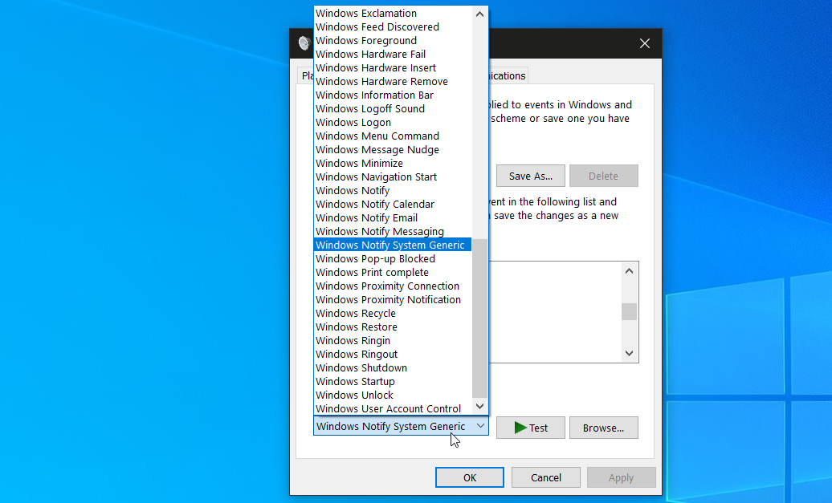Pick Windows Print complete sound
832x503 pixels.
pyautogui.click(x=393, y=273)
